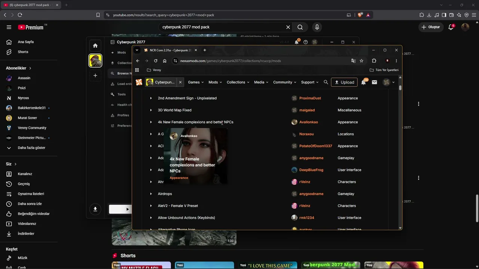Open Tüm Yer İşaretleri bookmarks folder
Viewport: 479px width, 269px height.
point(384,70)
